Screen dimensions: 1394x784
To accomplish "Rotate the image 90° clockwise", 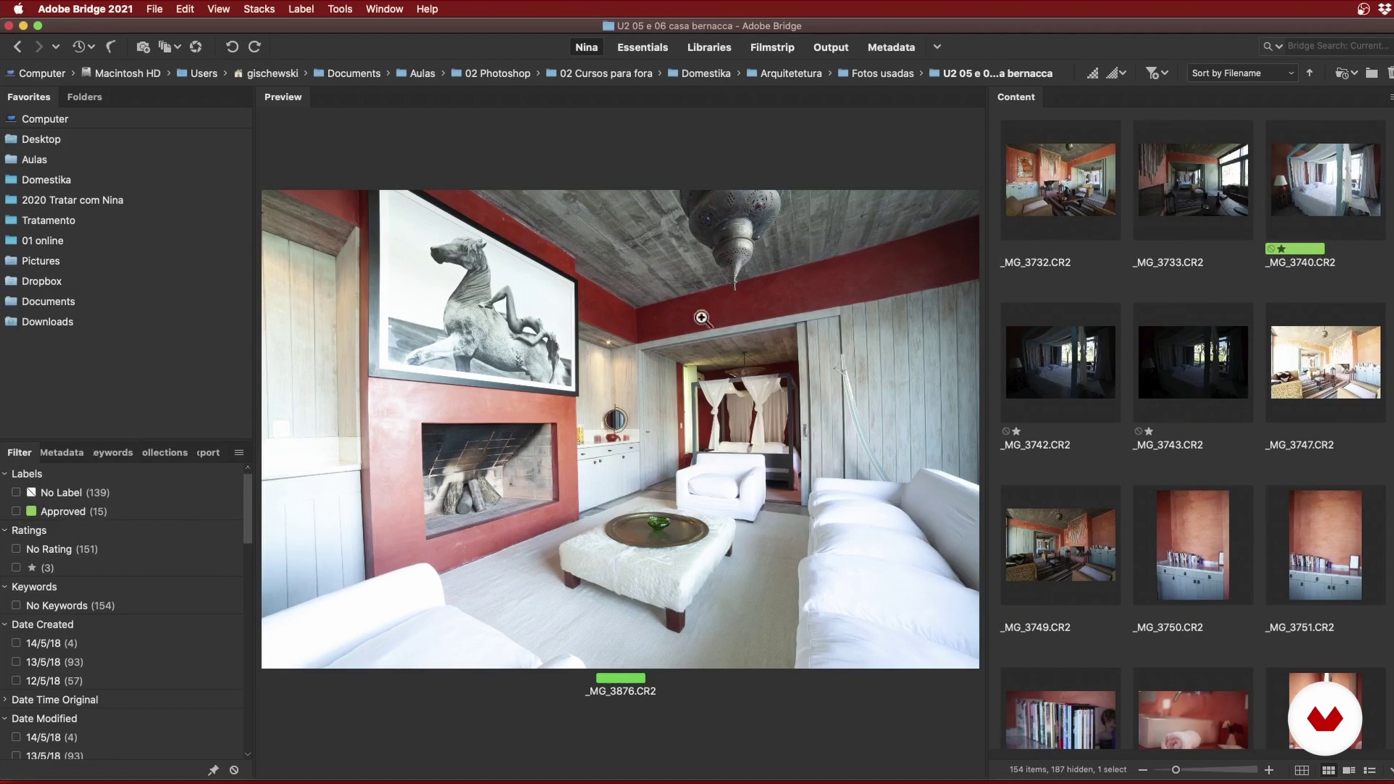I will [255, 46].
